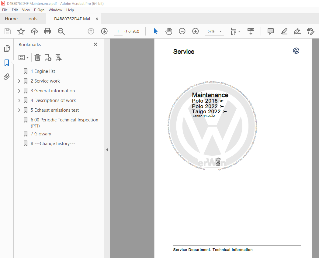Viewport: 319px width, 258px height.
Task: Click the Maintenance title on the page
Action: (210, 95)
